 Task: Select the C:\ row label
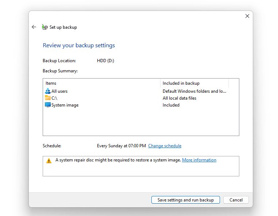[54, 98]
